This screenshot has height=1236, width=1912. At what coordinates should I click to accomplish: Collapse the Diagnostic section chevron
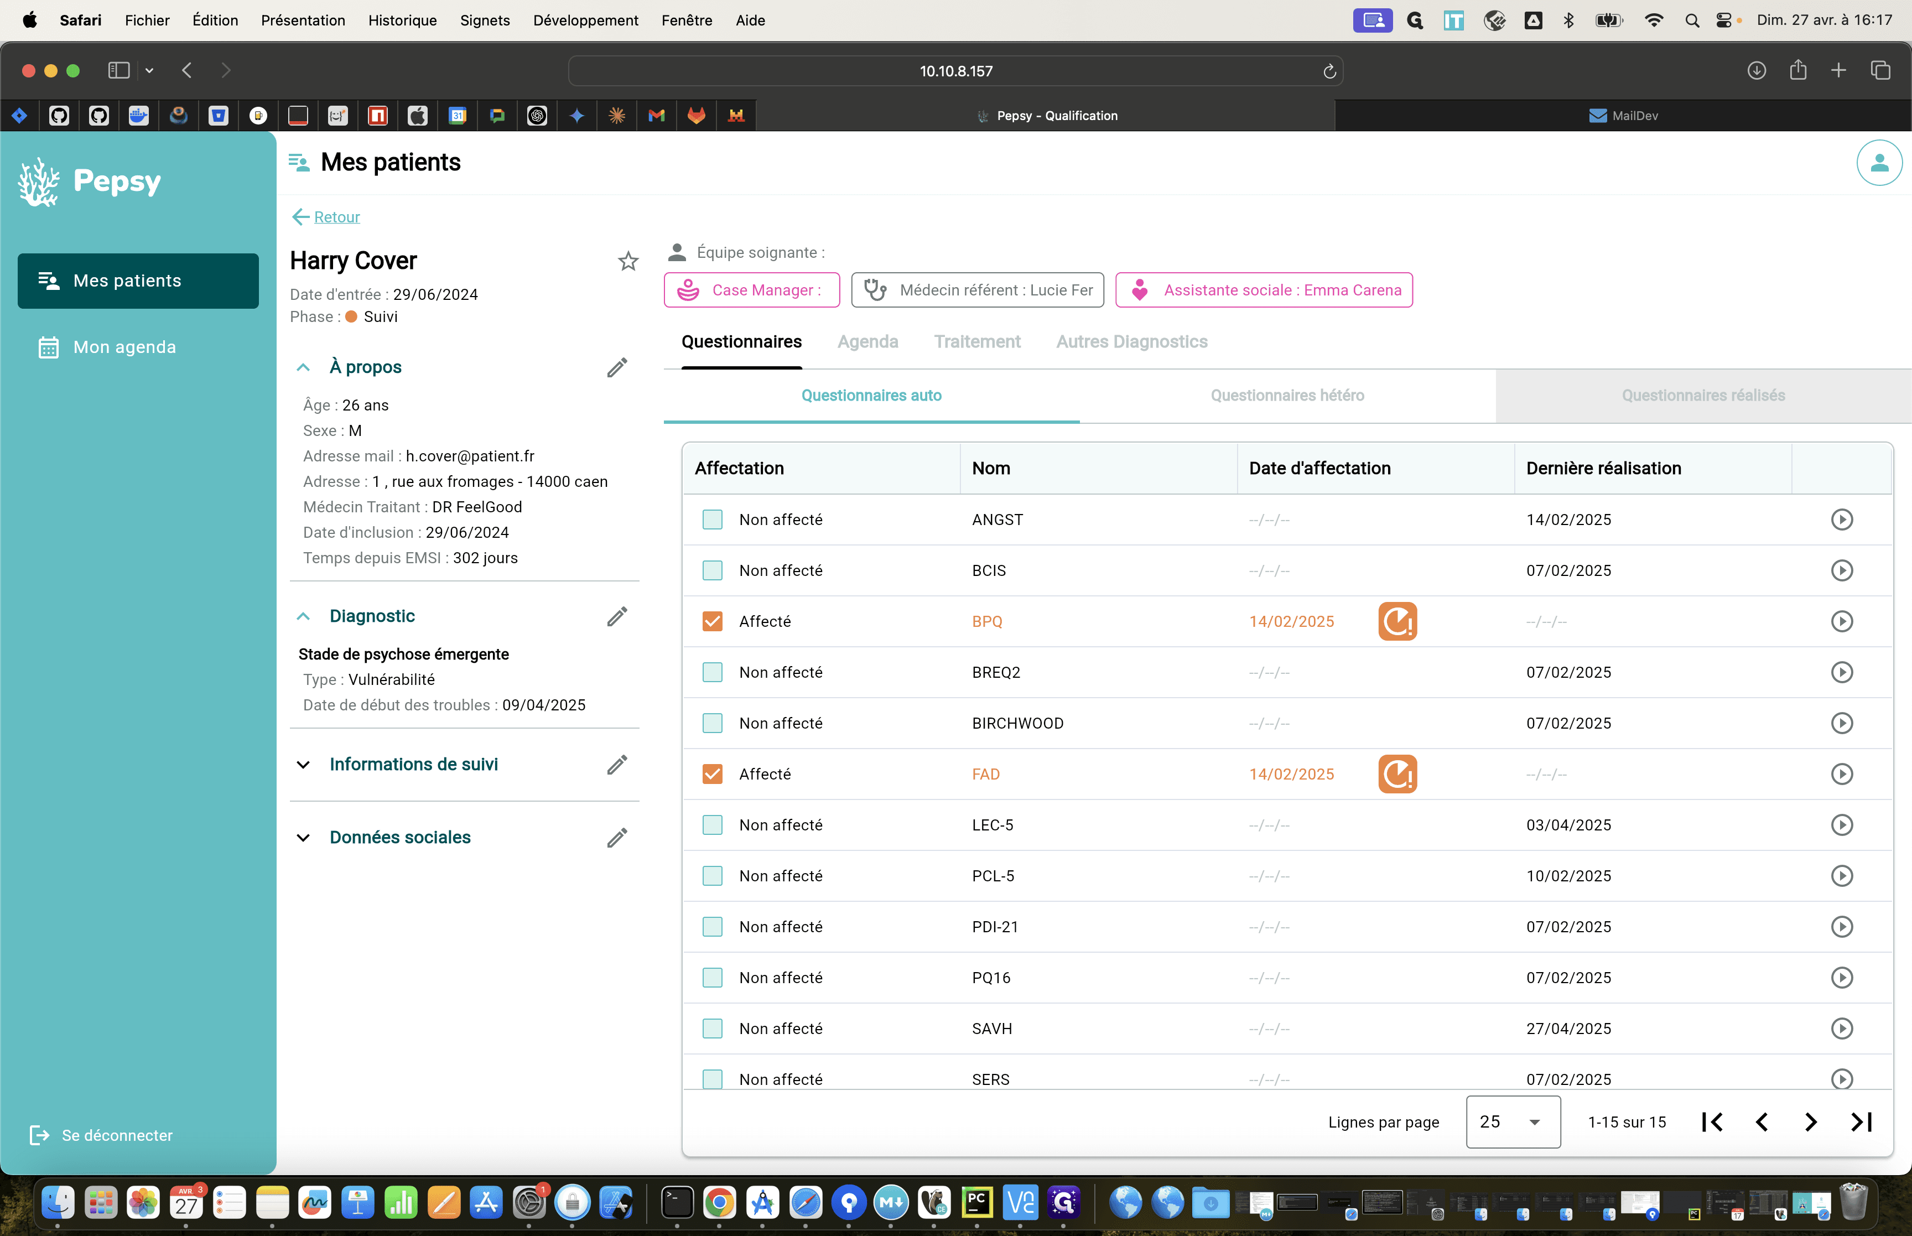click(x=303, y=616)
